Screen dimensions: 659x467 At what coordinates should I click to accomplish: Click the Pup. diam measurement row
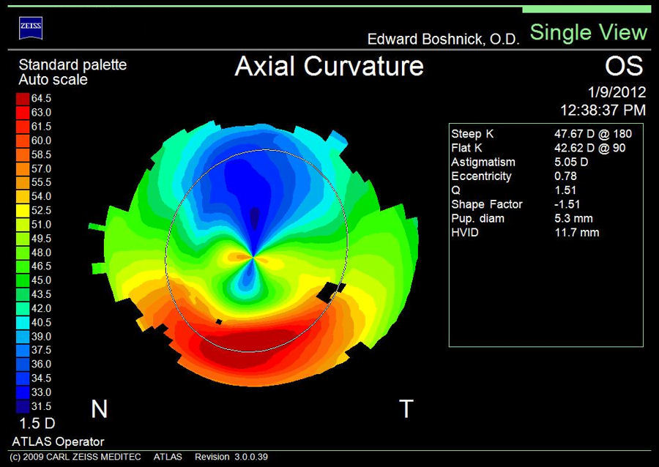pyautogui.click(x=541, y=218)
